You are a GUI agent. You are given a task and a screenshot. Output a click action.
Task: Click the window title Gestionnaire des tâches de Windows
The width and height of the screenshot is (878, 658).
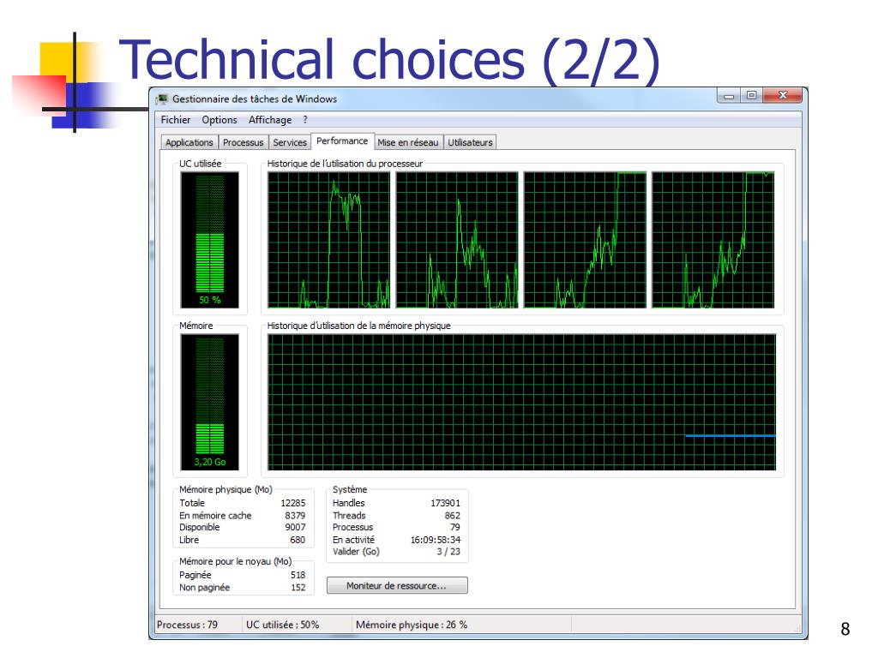pos(254,99)
